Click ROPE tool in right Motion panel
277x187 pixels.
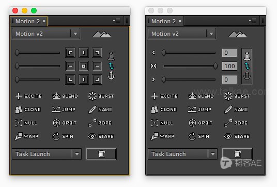236,123
